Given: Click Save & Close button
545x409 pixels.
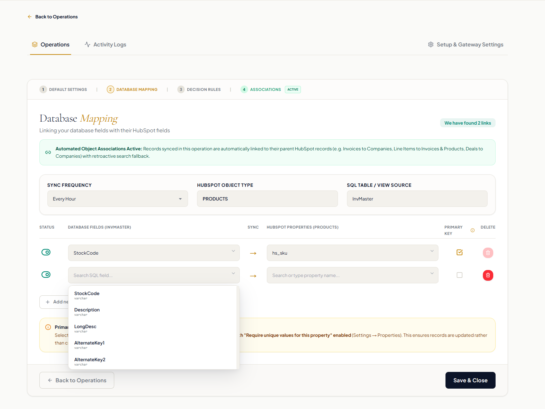Looking at the screenshot, I should (470, 380).
